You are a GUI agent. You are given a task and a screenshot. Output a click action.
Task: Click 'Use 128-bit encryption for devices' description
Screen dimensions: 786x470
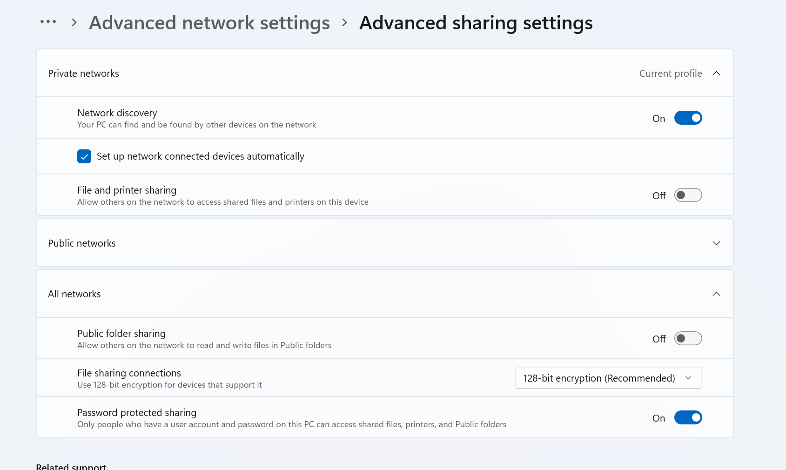[169, 385]
